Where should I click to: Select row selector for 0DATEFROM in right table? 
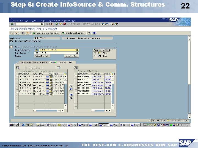coord(76,77)
